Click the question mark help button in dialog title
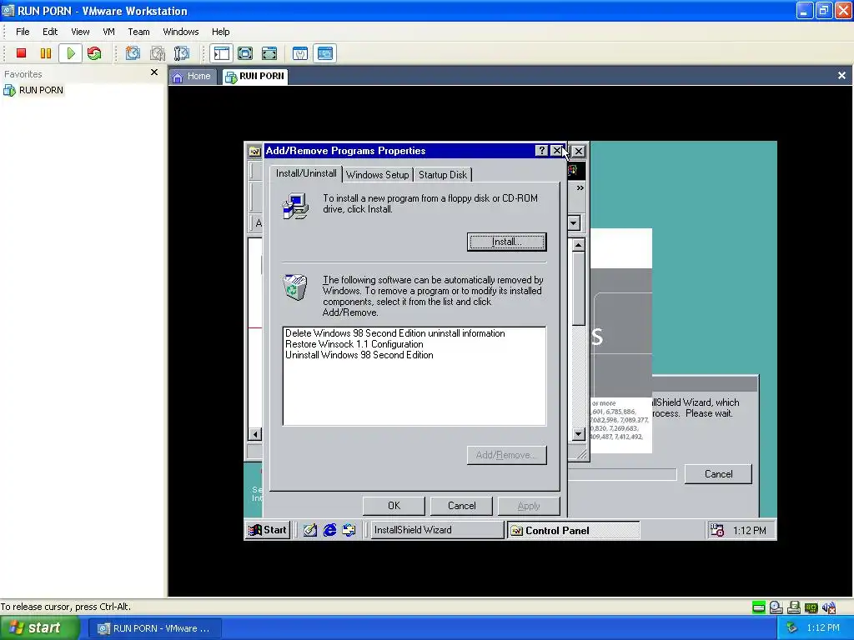854x640 pixels. (x=541, y=151)
